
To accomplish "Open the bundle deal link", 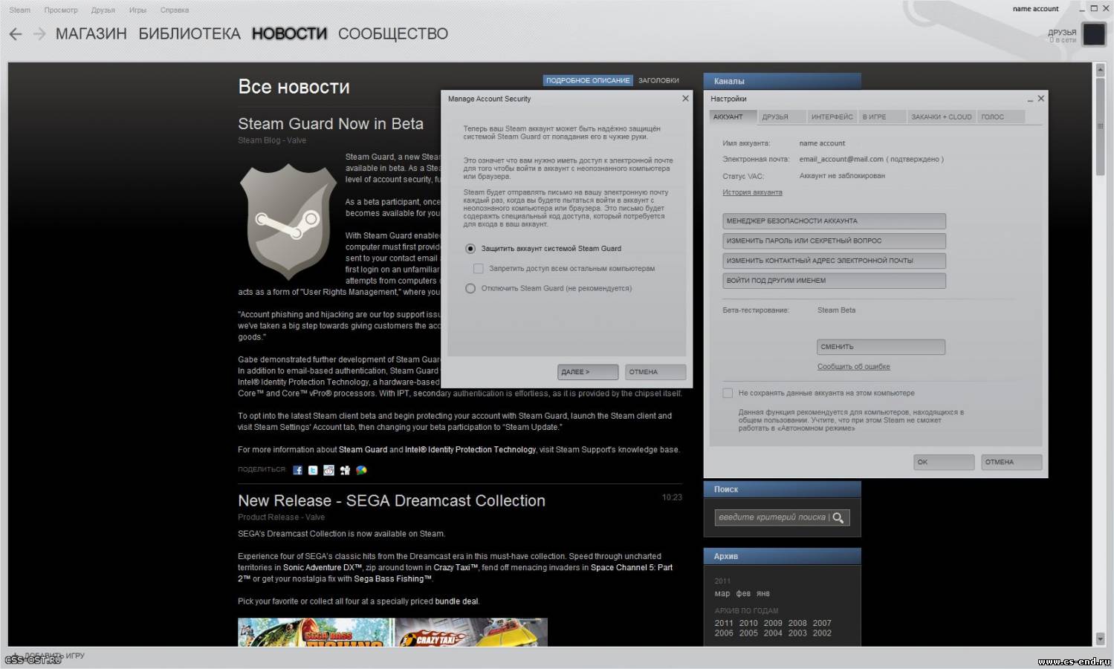I will coord(456,601).
